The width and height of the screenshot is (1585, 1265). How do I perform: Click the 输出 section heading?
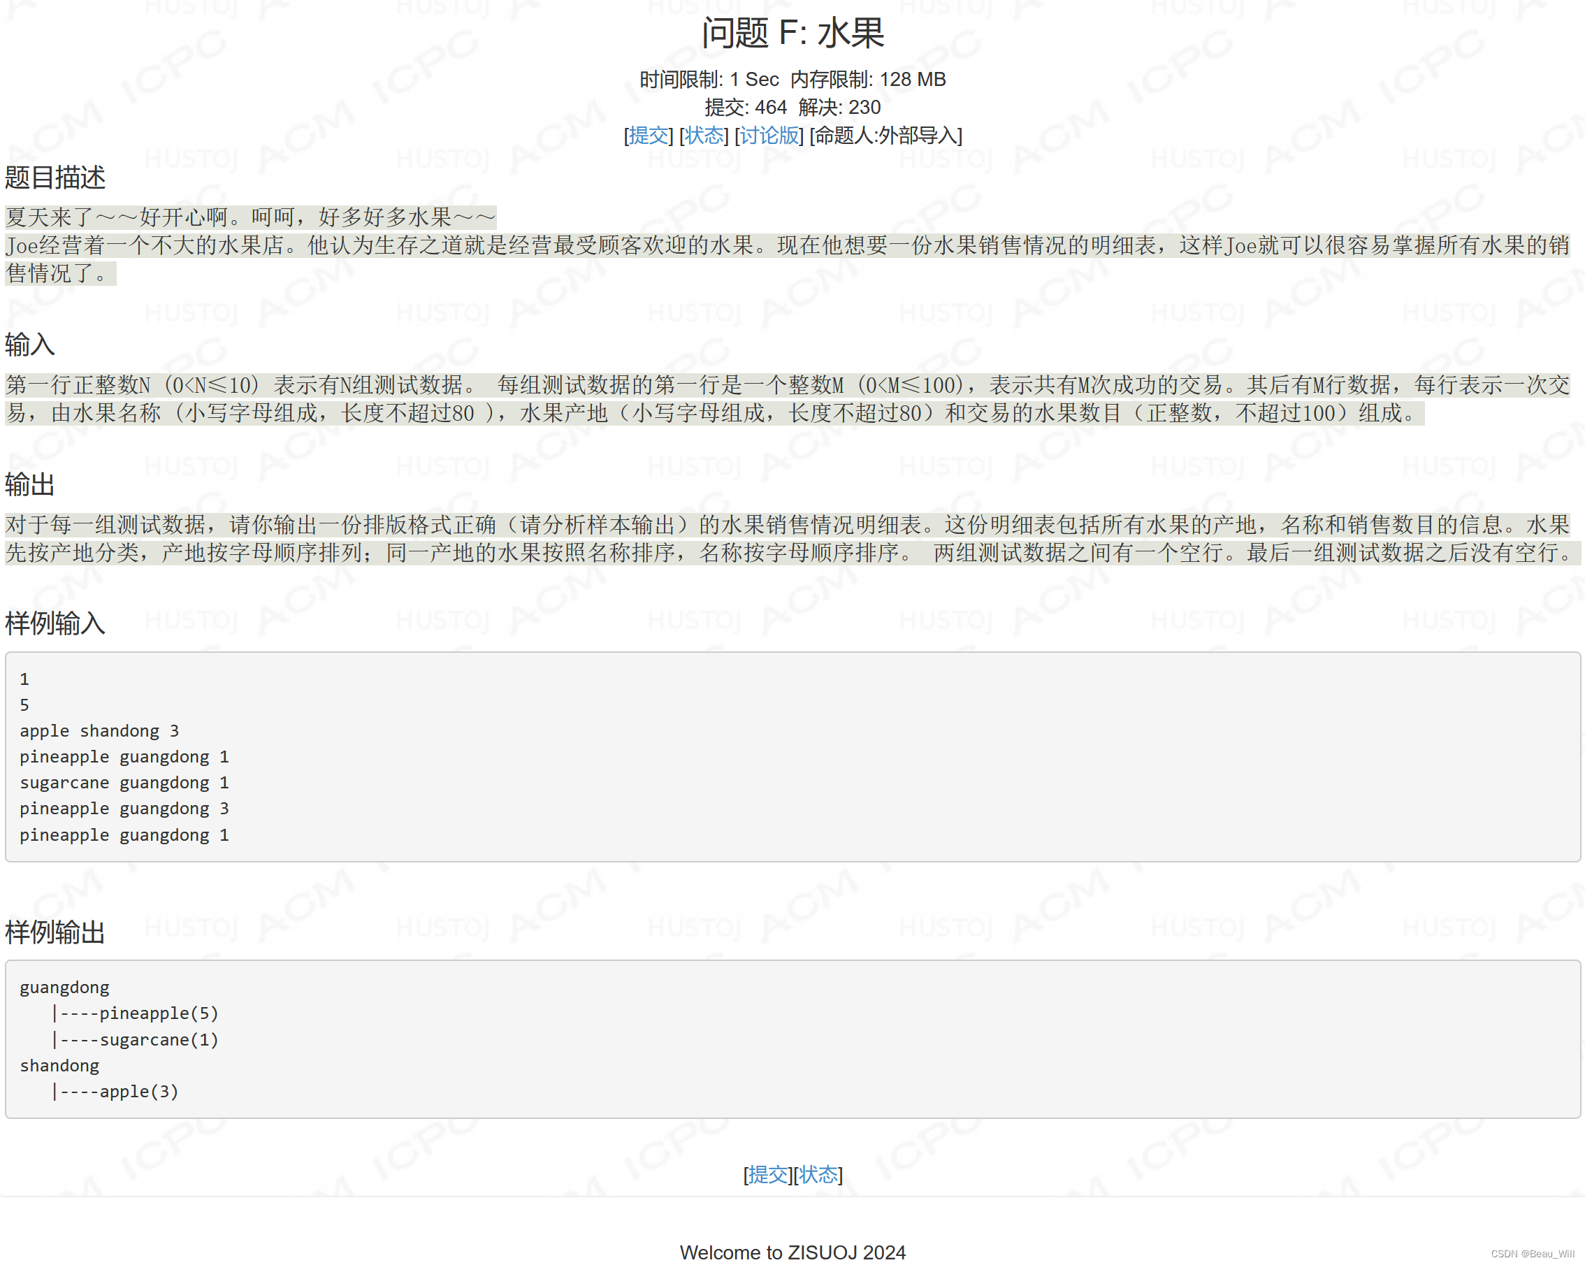[29, 484]
